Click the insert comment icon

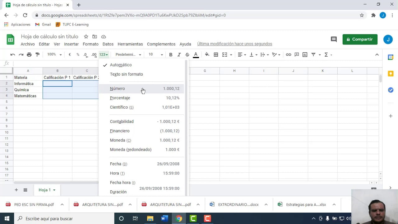pos(297,54)
